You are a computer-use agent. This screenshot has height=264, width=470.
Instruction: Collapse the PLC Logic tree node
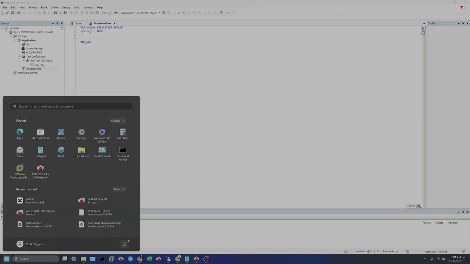pyautogui.click(x=11, y=36)
